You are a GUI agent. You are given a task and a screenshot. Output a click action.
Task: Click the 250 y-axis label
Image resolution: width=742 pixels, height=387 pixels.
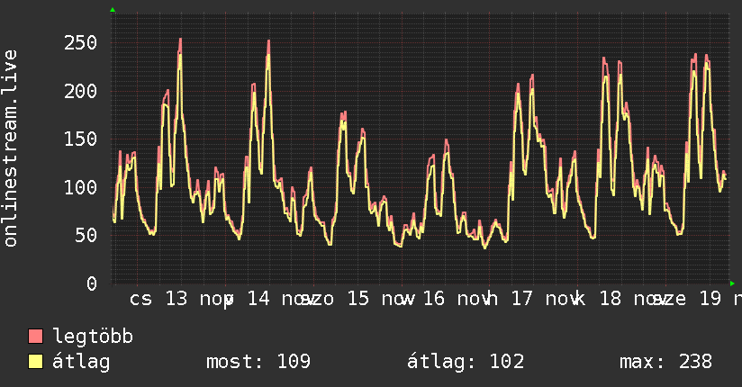click(x=80, y=43)
